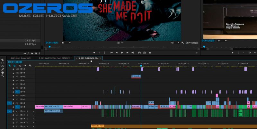Click Go to Out point button

point(133,53)
